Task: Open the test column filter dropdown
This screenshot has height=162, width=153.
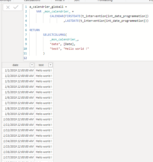Action: 51,65
